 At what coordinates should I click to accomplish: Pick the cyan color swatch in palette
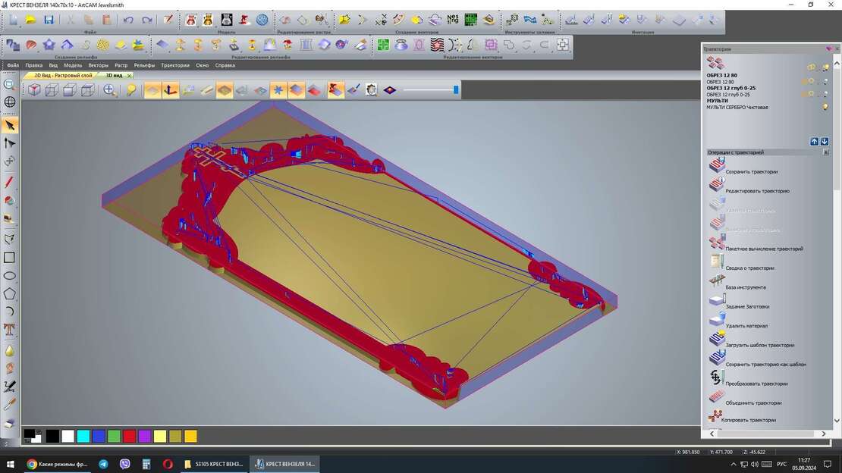83,436
